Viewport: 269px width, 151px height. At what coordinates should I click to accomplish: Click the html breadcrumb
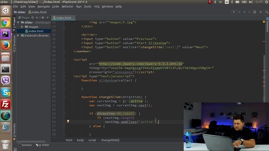coord(69,140)
